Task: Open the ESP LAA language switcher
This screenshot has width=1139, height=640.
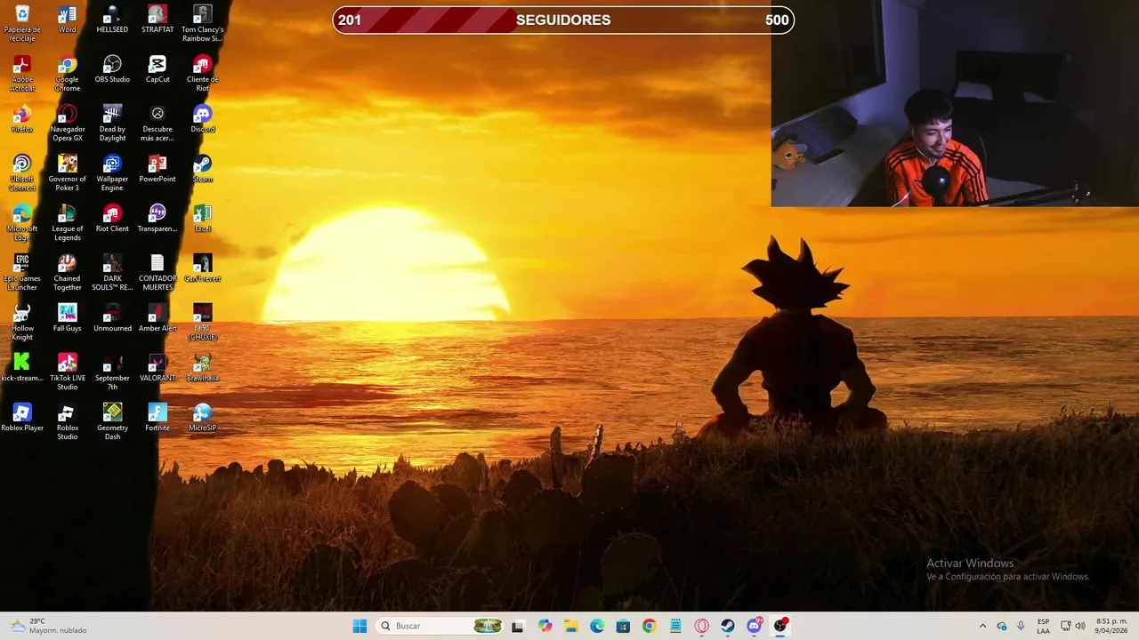Action: point(1043,626)
